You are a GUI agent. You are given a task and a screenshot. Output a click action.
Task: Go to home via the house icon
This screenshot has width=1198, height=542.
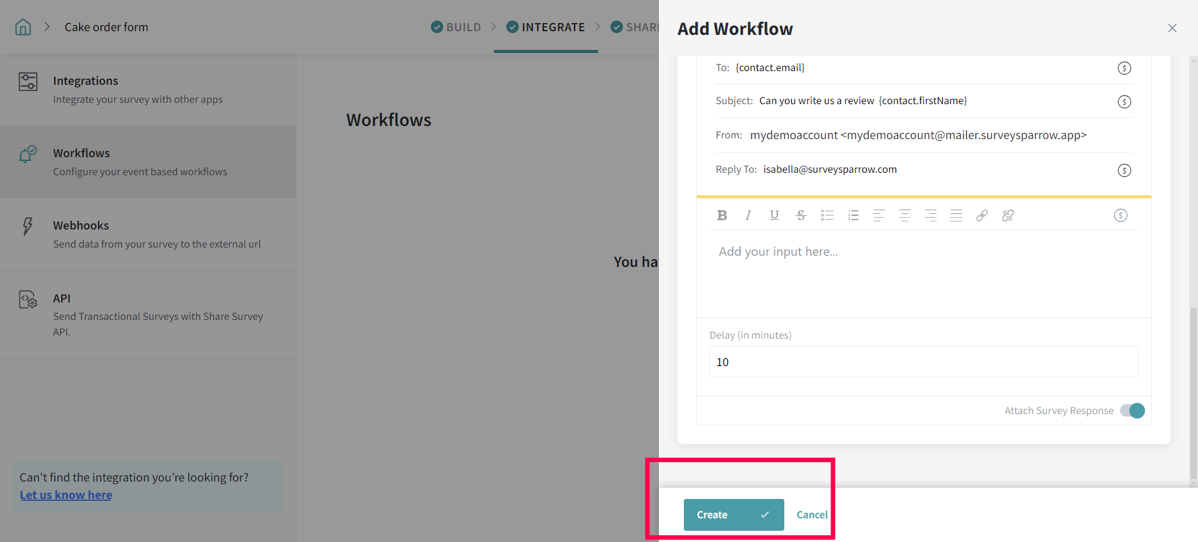23,27
